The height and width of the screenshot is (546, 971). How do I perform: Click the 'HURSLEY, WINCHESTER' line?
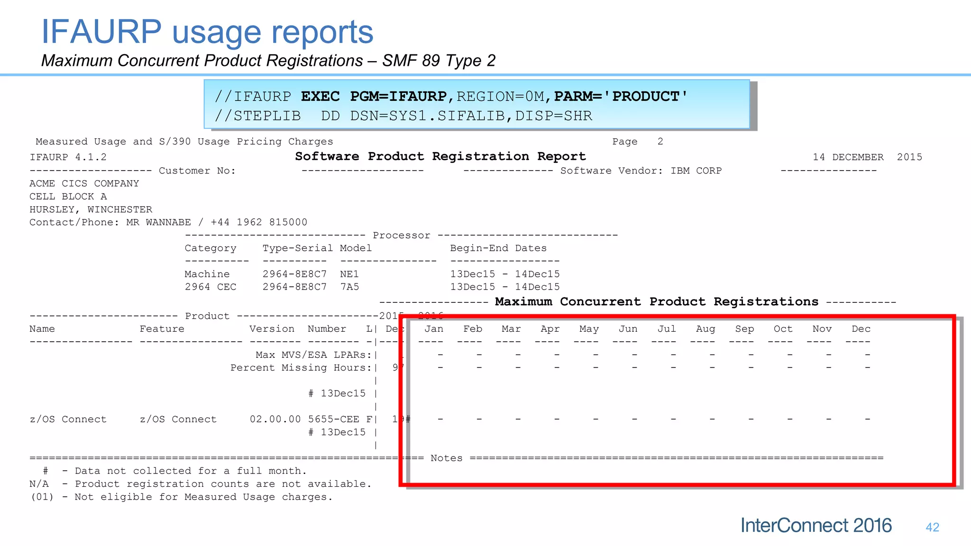click(x=91, y=209)
